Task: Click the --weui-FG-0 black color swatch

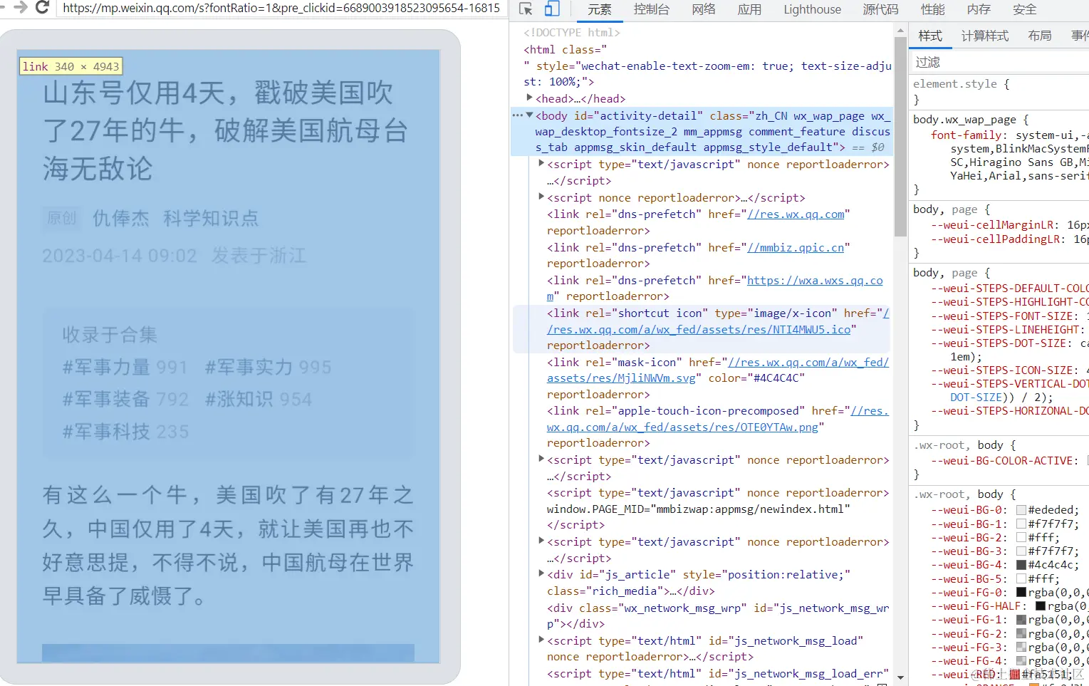Action: coord(1021,592)
